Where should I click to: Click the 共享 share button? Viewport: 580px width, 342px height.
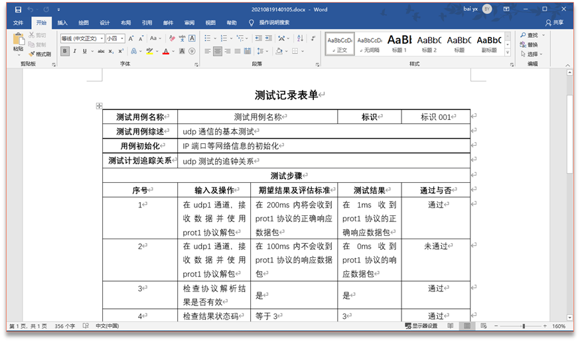click(x=554, y=23)
